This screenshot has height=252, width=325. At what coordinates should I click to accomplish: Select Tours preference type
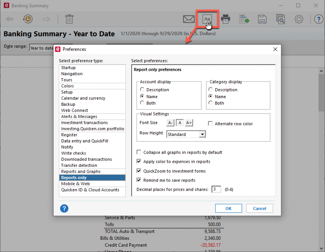92,80
